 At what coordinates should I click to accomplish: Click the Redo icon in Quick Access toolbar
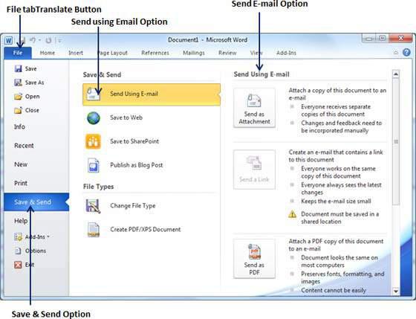(48, 40)
